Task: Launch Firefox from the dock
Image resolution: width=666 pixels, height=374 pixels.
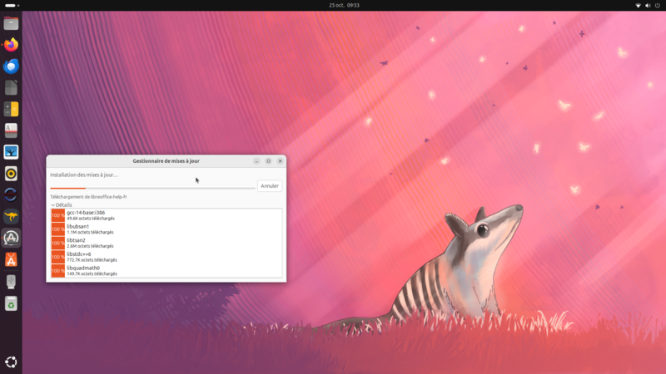Action: click(x=11, y=45)
